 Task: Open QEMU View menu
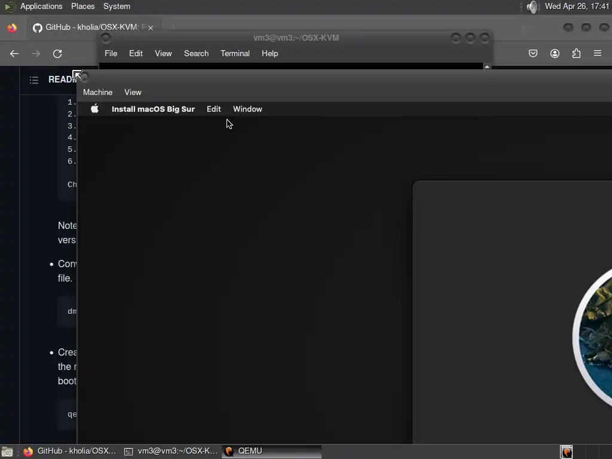click(133, 93)
